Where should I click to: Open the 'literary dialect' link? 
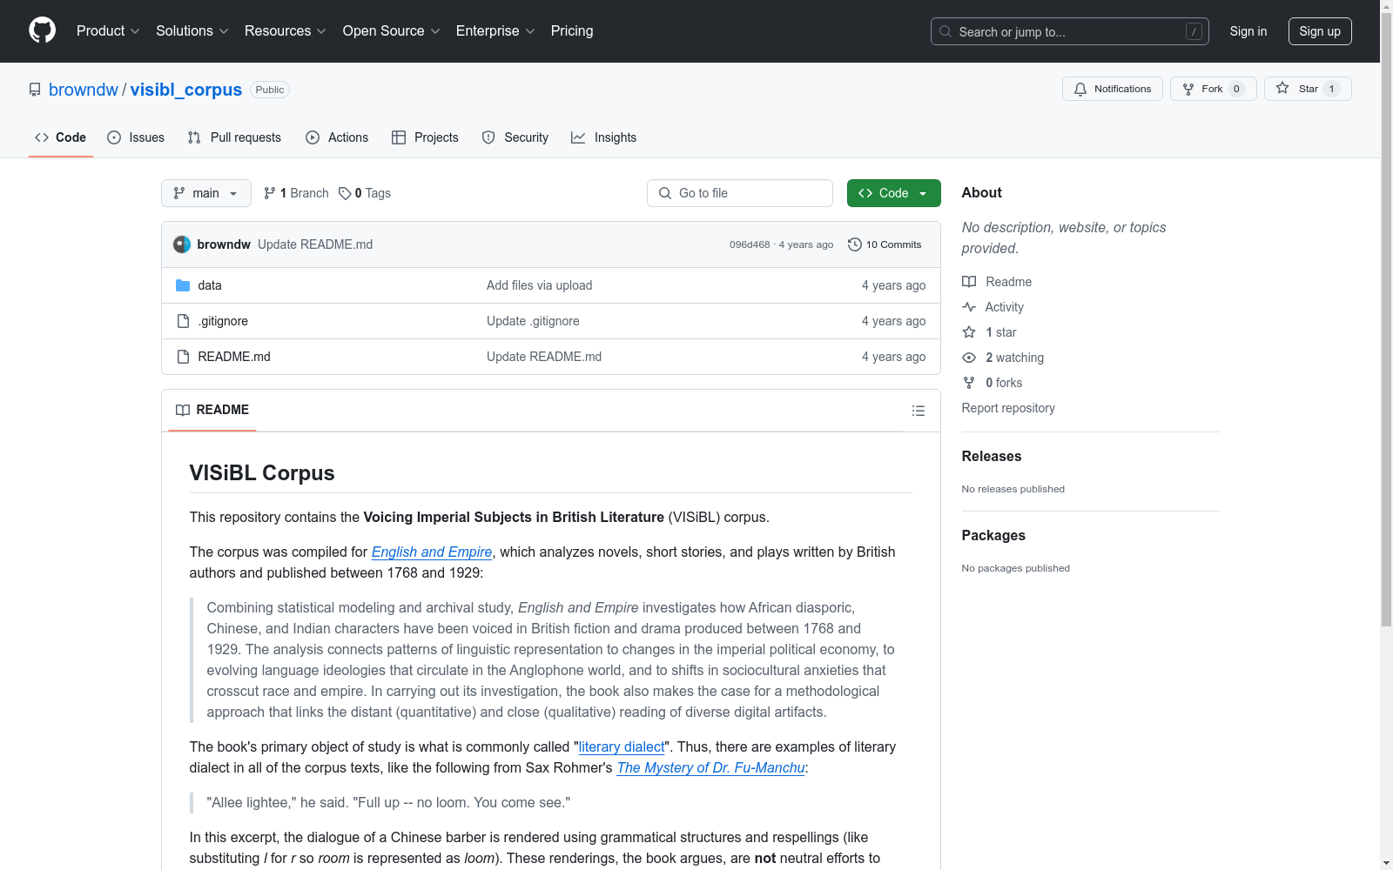tap(622, 746)
